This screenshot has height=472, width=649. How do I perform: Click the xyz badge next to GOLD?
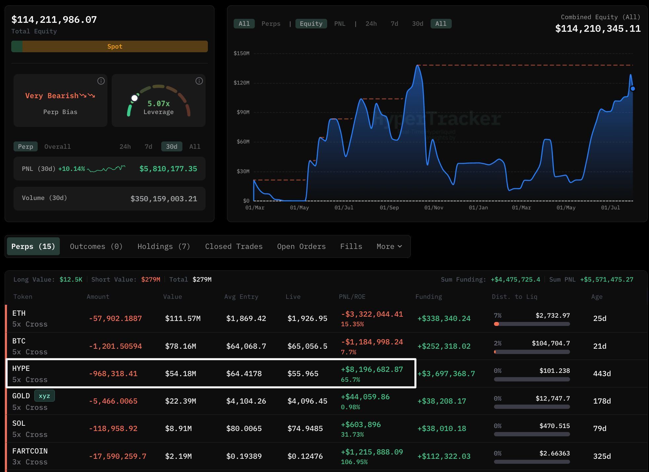pyautogui.click(x=44, y=396)
